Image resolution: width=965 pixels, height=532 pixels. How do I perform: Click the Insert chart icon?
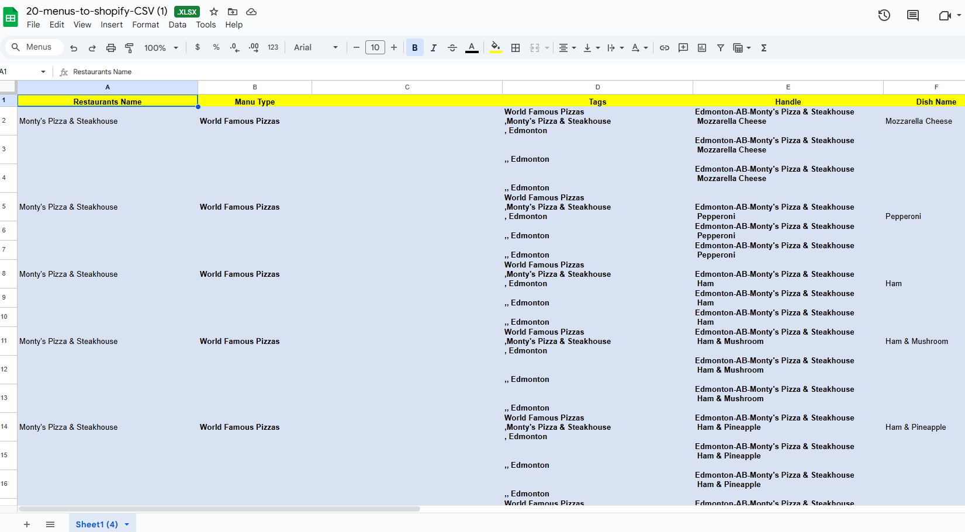click(x=701, y=48)
